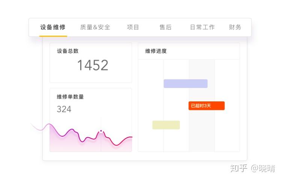The height and width of the screenshot is (180, 282).
Task: Click the 设备总数 card title
Action: point(68,51)
